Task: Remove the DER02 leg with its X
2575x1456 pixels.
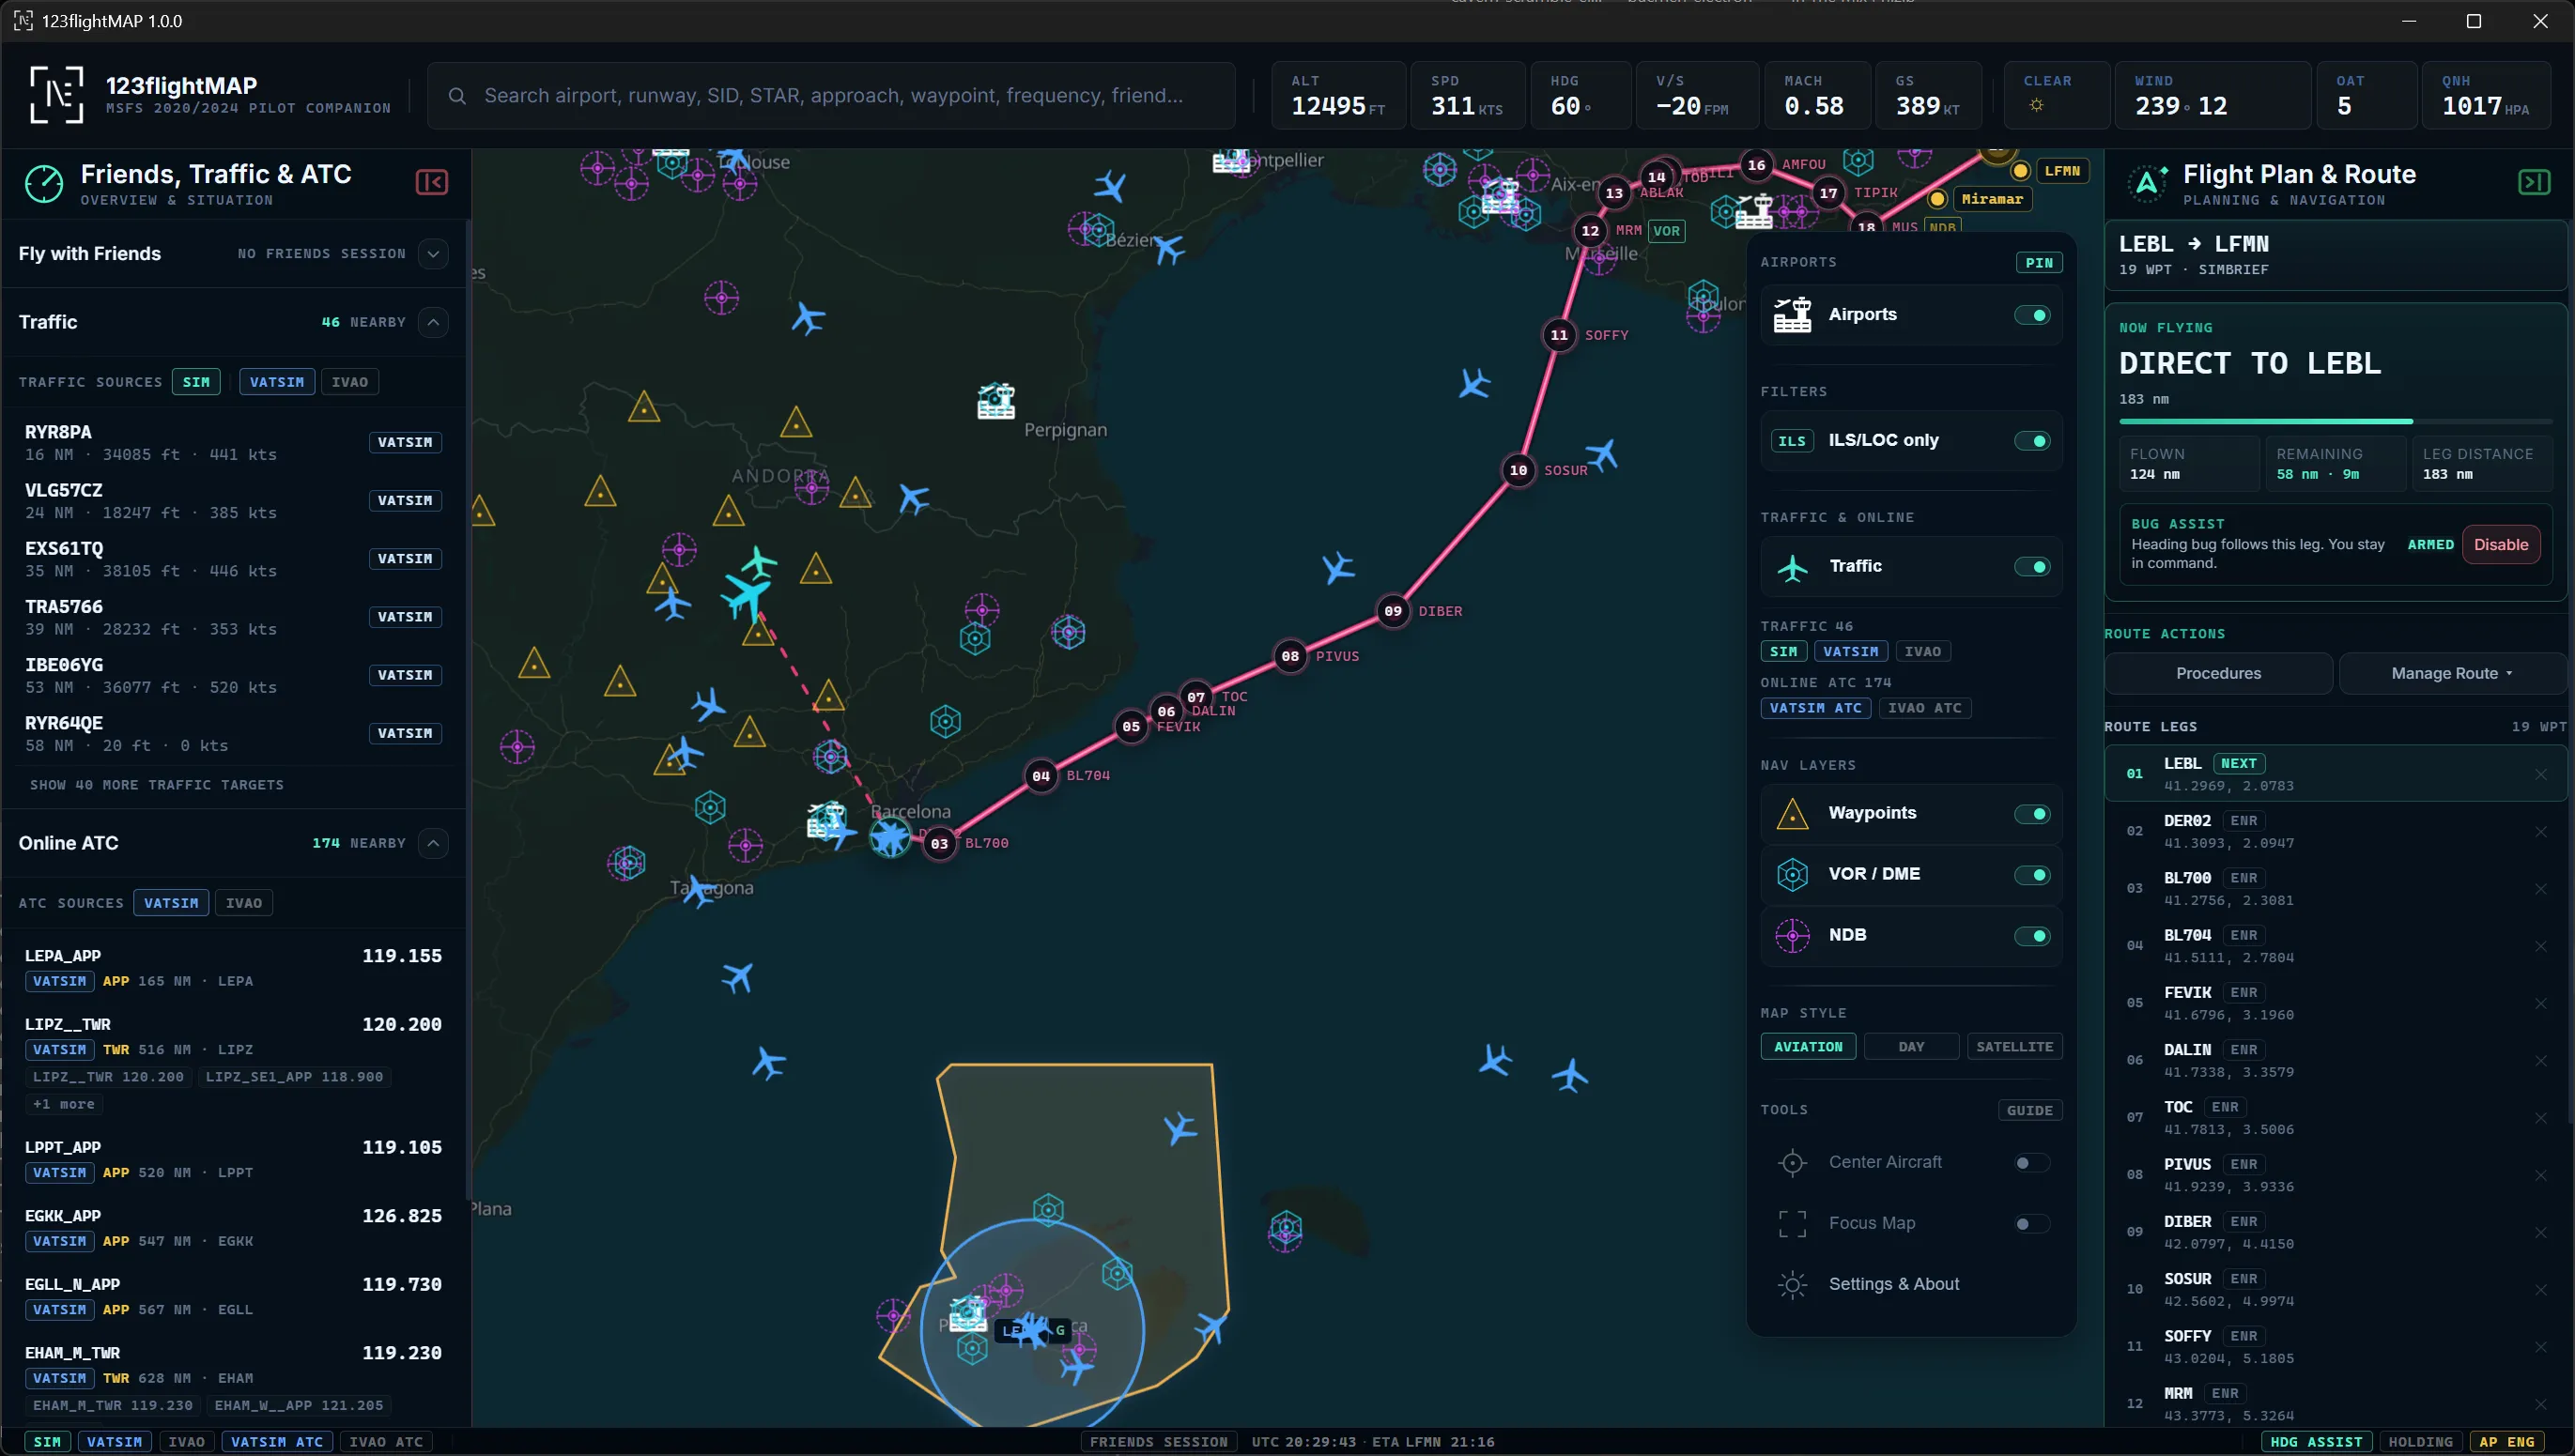Action: tap(2541, 832)
